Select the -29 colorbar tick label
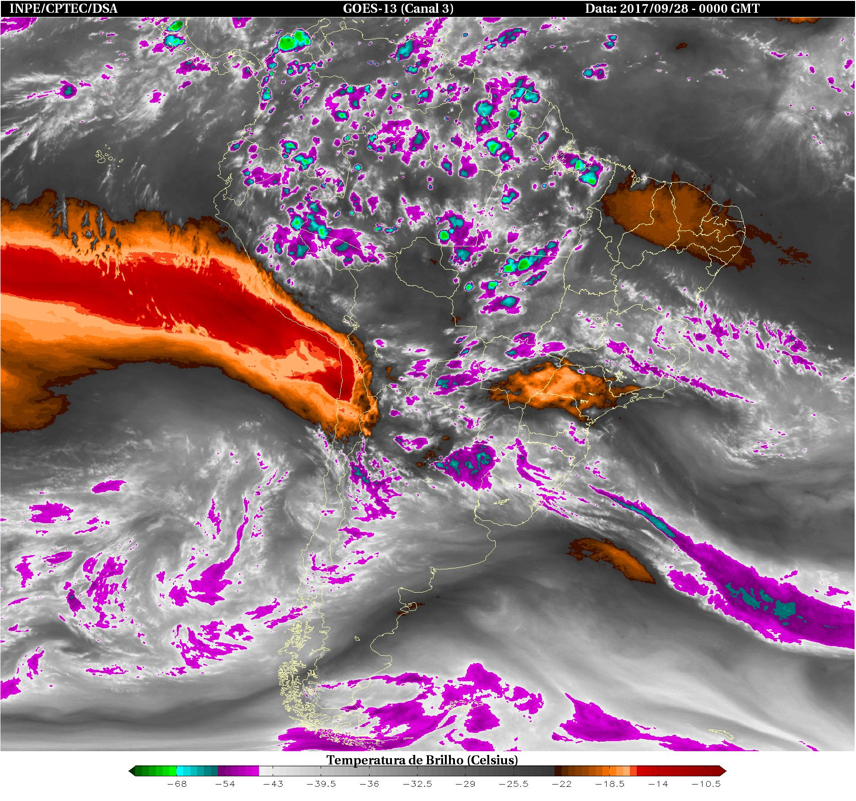The height and width of the screenshot is (801, 856). tap(465, 784)
